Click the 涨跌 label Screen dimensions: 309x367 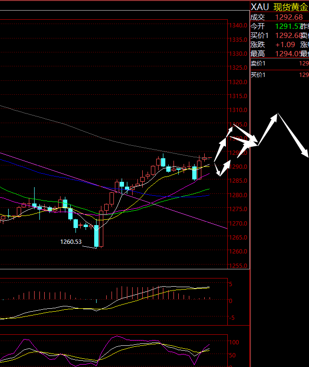[258, 44]
